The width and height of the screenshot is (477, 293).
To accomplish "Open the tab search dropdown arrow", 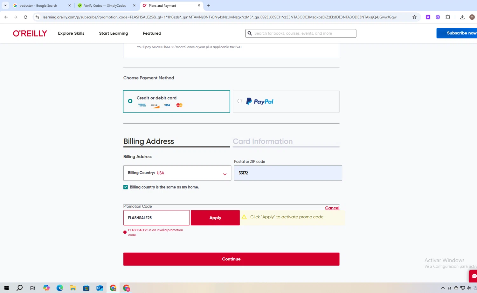I will click(5, 5).
